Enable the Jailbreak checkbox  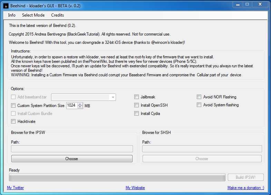[137, 97]
